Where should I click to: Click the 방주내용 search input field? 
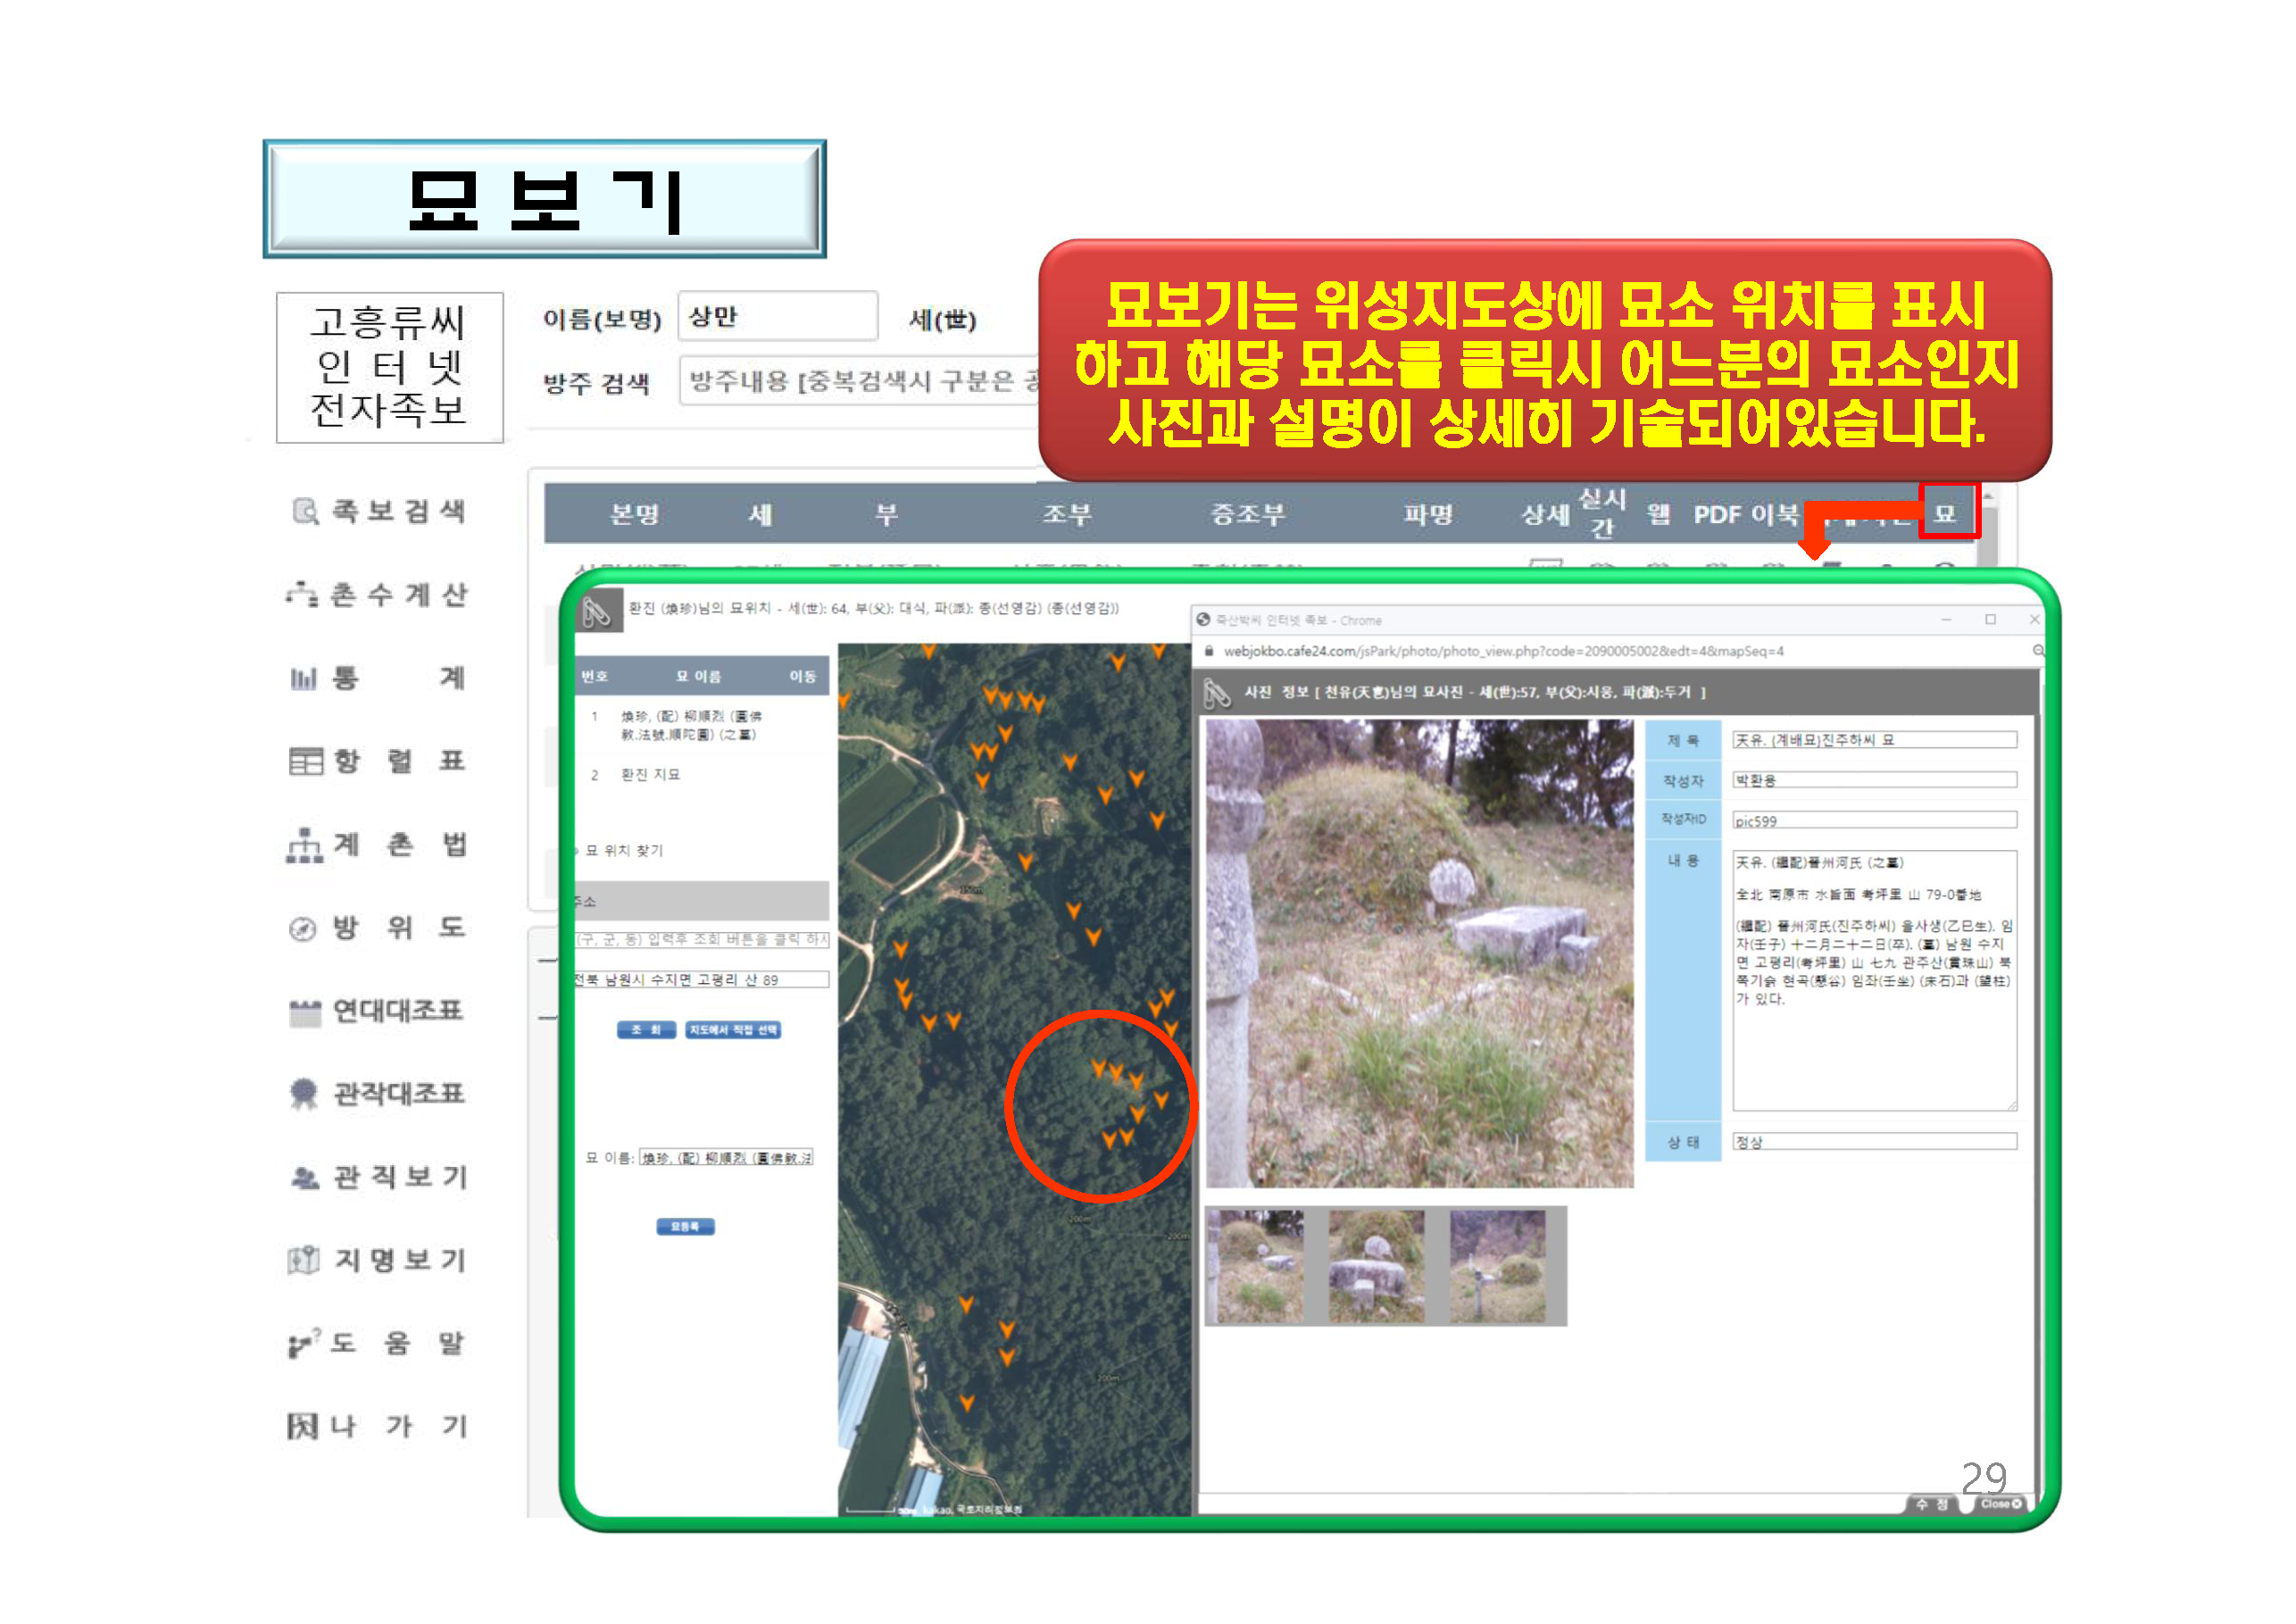click(860, 381)
